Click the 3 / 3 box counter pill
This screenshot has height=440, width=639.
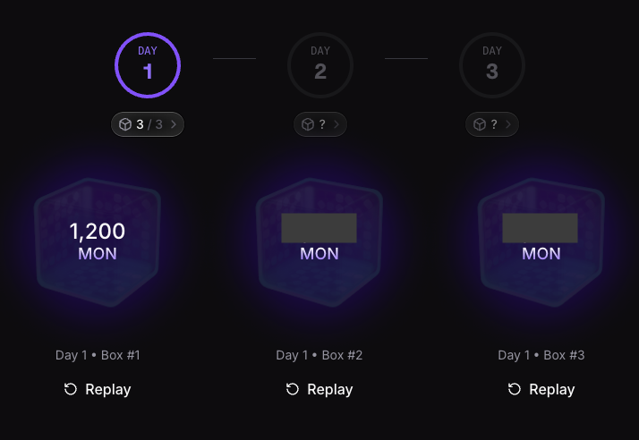pyautogui.click(x=148, y=124)
